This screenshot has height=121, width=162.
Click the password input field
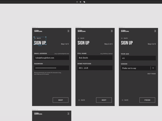pyautogui.click(x=51, y=68)
